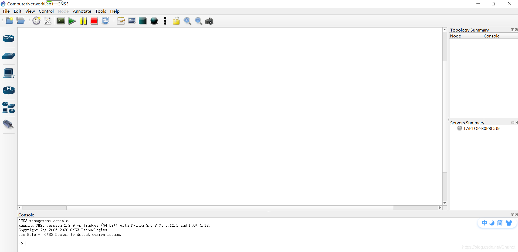
Task: Suspend all nodes with yellow pause button
Action: click(83, 21)
